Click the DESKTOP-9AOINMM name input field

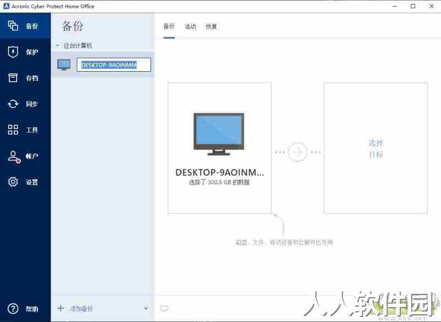click(x=114, y=65)
